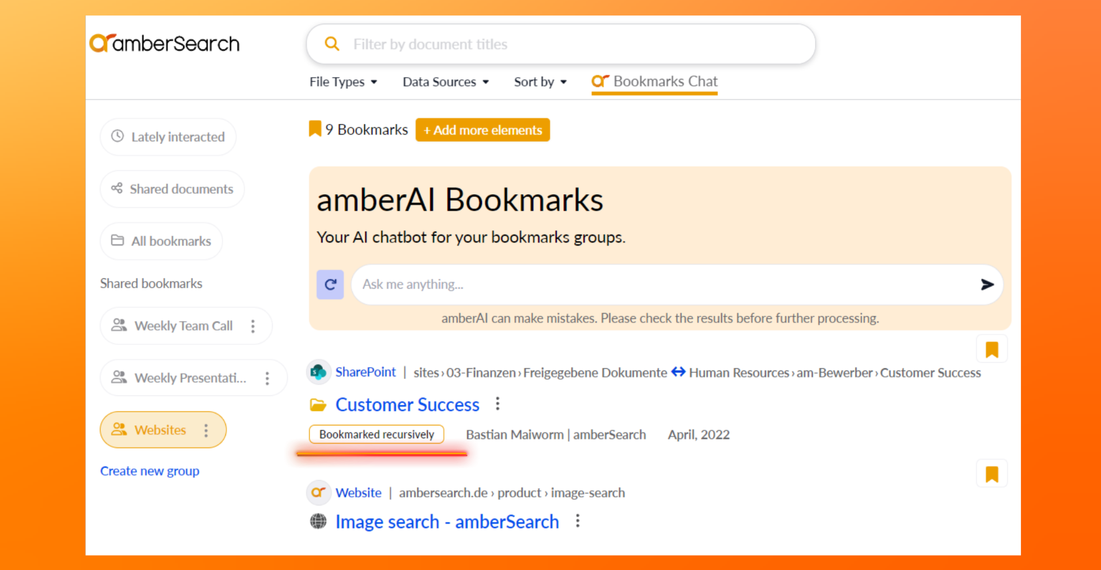Click the 9 Bookmarks bookmark icon
The height and width of the screenshot is (570, 1101).
point(315,129)
